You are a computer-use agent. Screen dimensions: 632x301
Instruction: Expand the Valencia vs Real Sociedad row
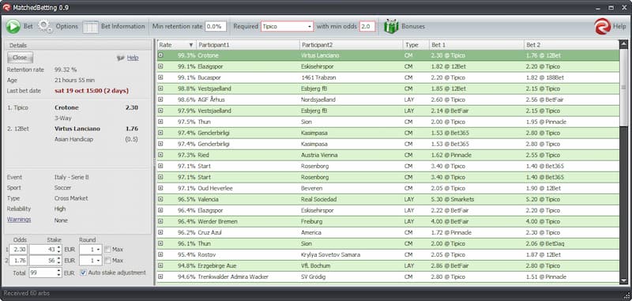click(160, 199)
